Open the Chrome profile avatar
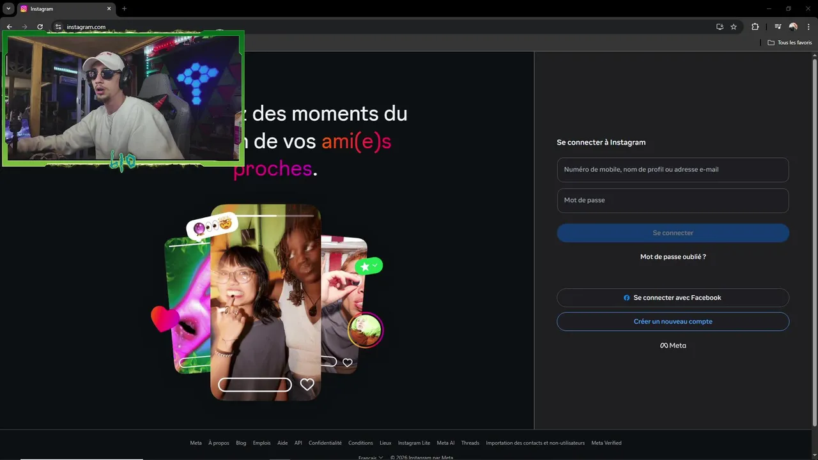The width and height of the screenshot is (818, 460). [x=793, y=27]
